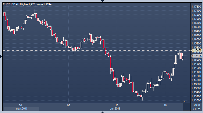Click the 2903 counter in the corner
Screen dimensions: 203x113
click(x=197, y=105)
